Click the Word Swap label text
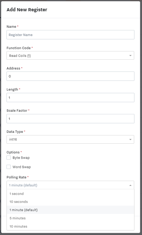Screen dimensions: 142x235 22,167
